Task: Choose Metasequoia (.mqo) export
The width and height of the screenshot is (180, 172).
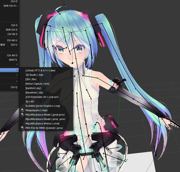Action: click(46, 110)
